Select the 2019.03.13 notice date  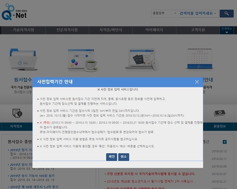(219, 151)
